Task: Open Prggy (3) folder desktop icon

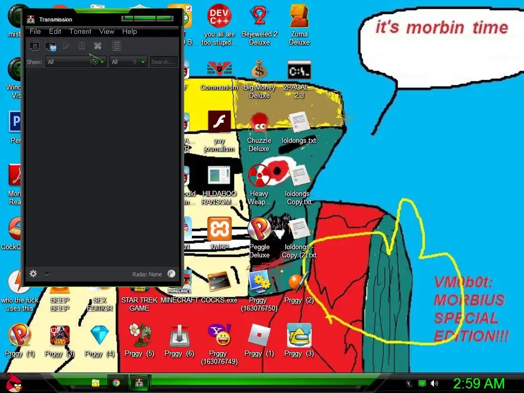Action: pos(299,340)
